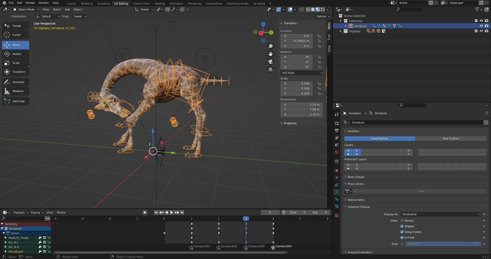Choose the Annotate tool
Image resolution: width=491 pixels, height=259 pixels.
[x=16, y=82]
